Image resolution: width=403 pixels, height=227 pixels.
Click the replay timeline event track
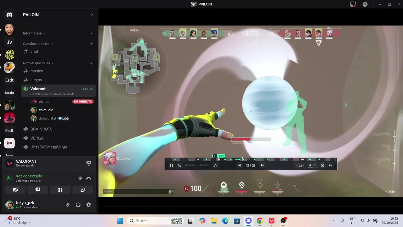(x=251, y=159)
